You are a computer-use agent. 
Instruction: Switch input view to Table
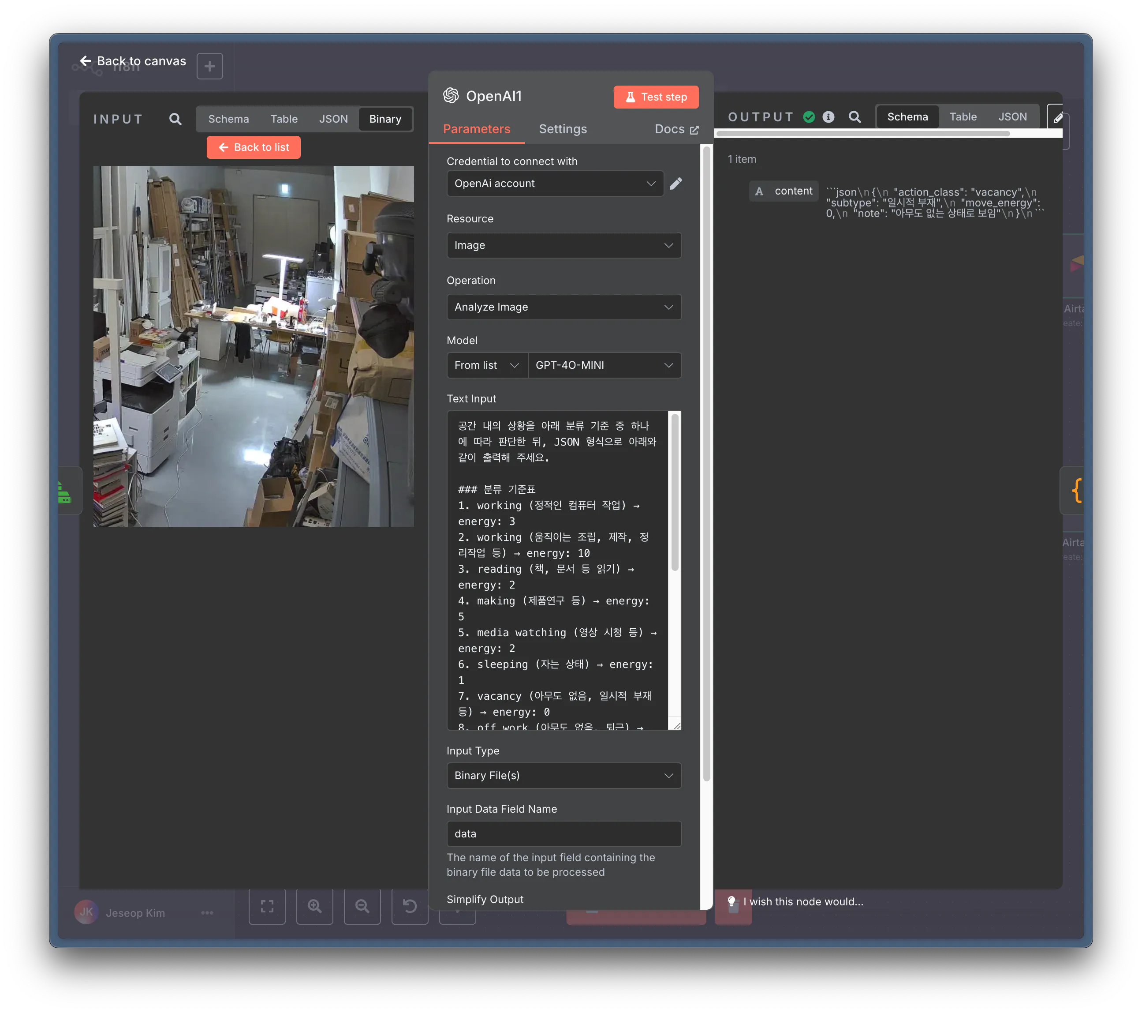[284, 119]
